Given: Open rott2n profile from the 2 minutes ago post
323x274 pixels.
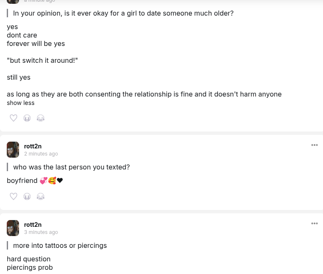Looking at the screenshot, I should tap(33, 146).
